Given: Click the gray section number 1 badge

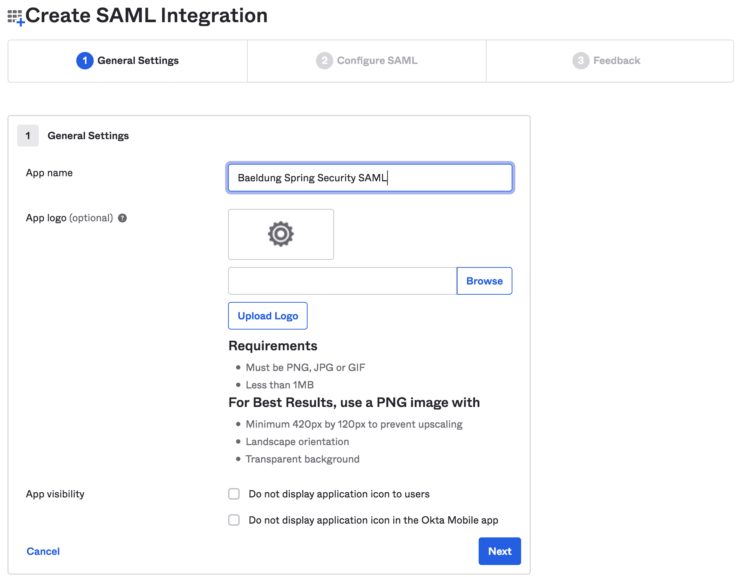Looking at the screenshot, I should pyautogui.click(x=28, y=136).
